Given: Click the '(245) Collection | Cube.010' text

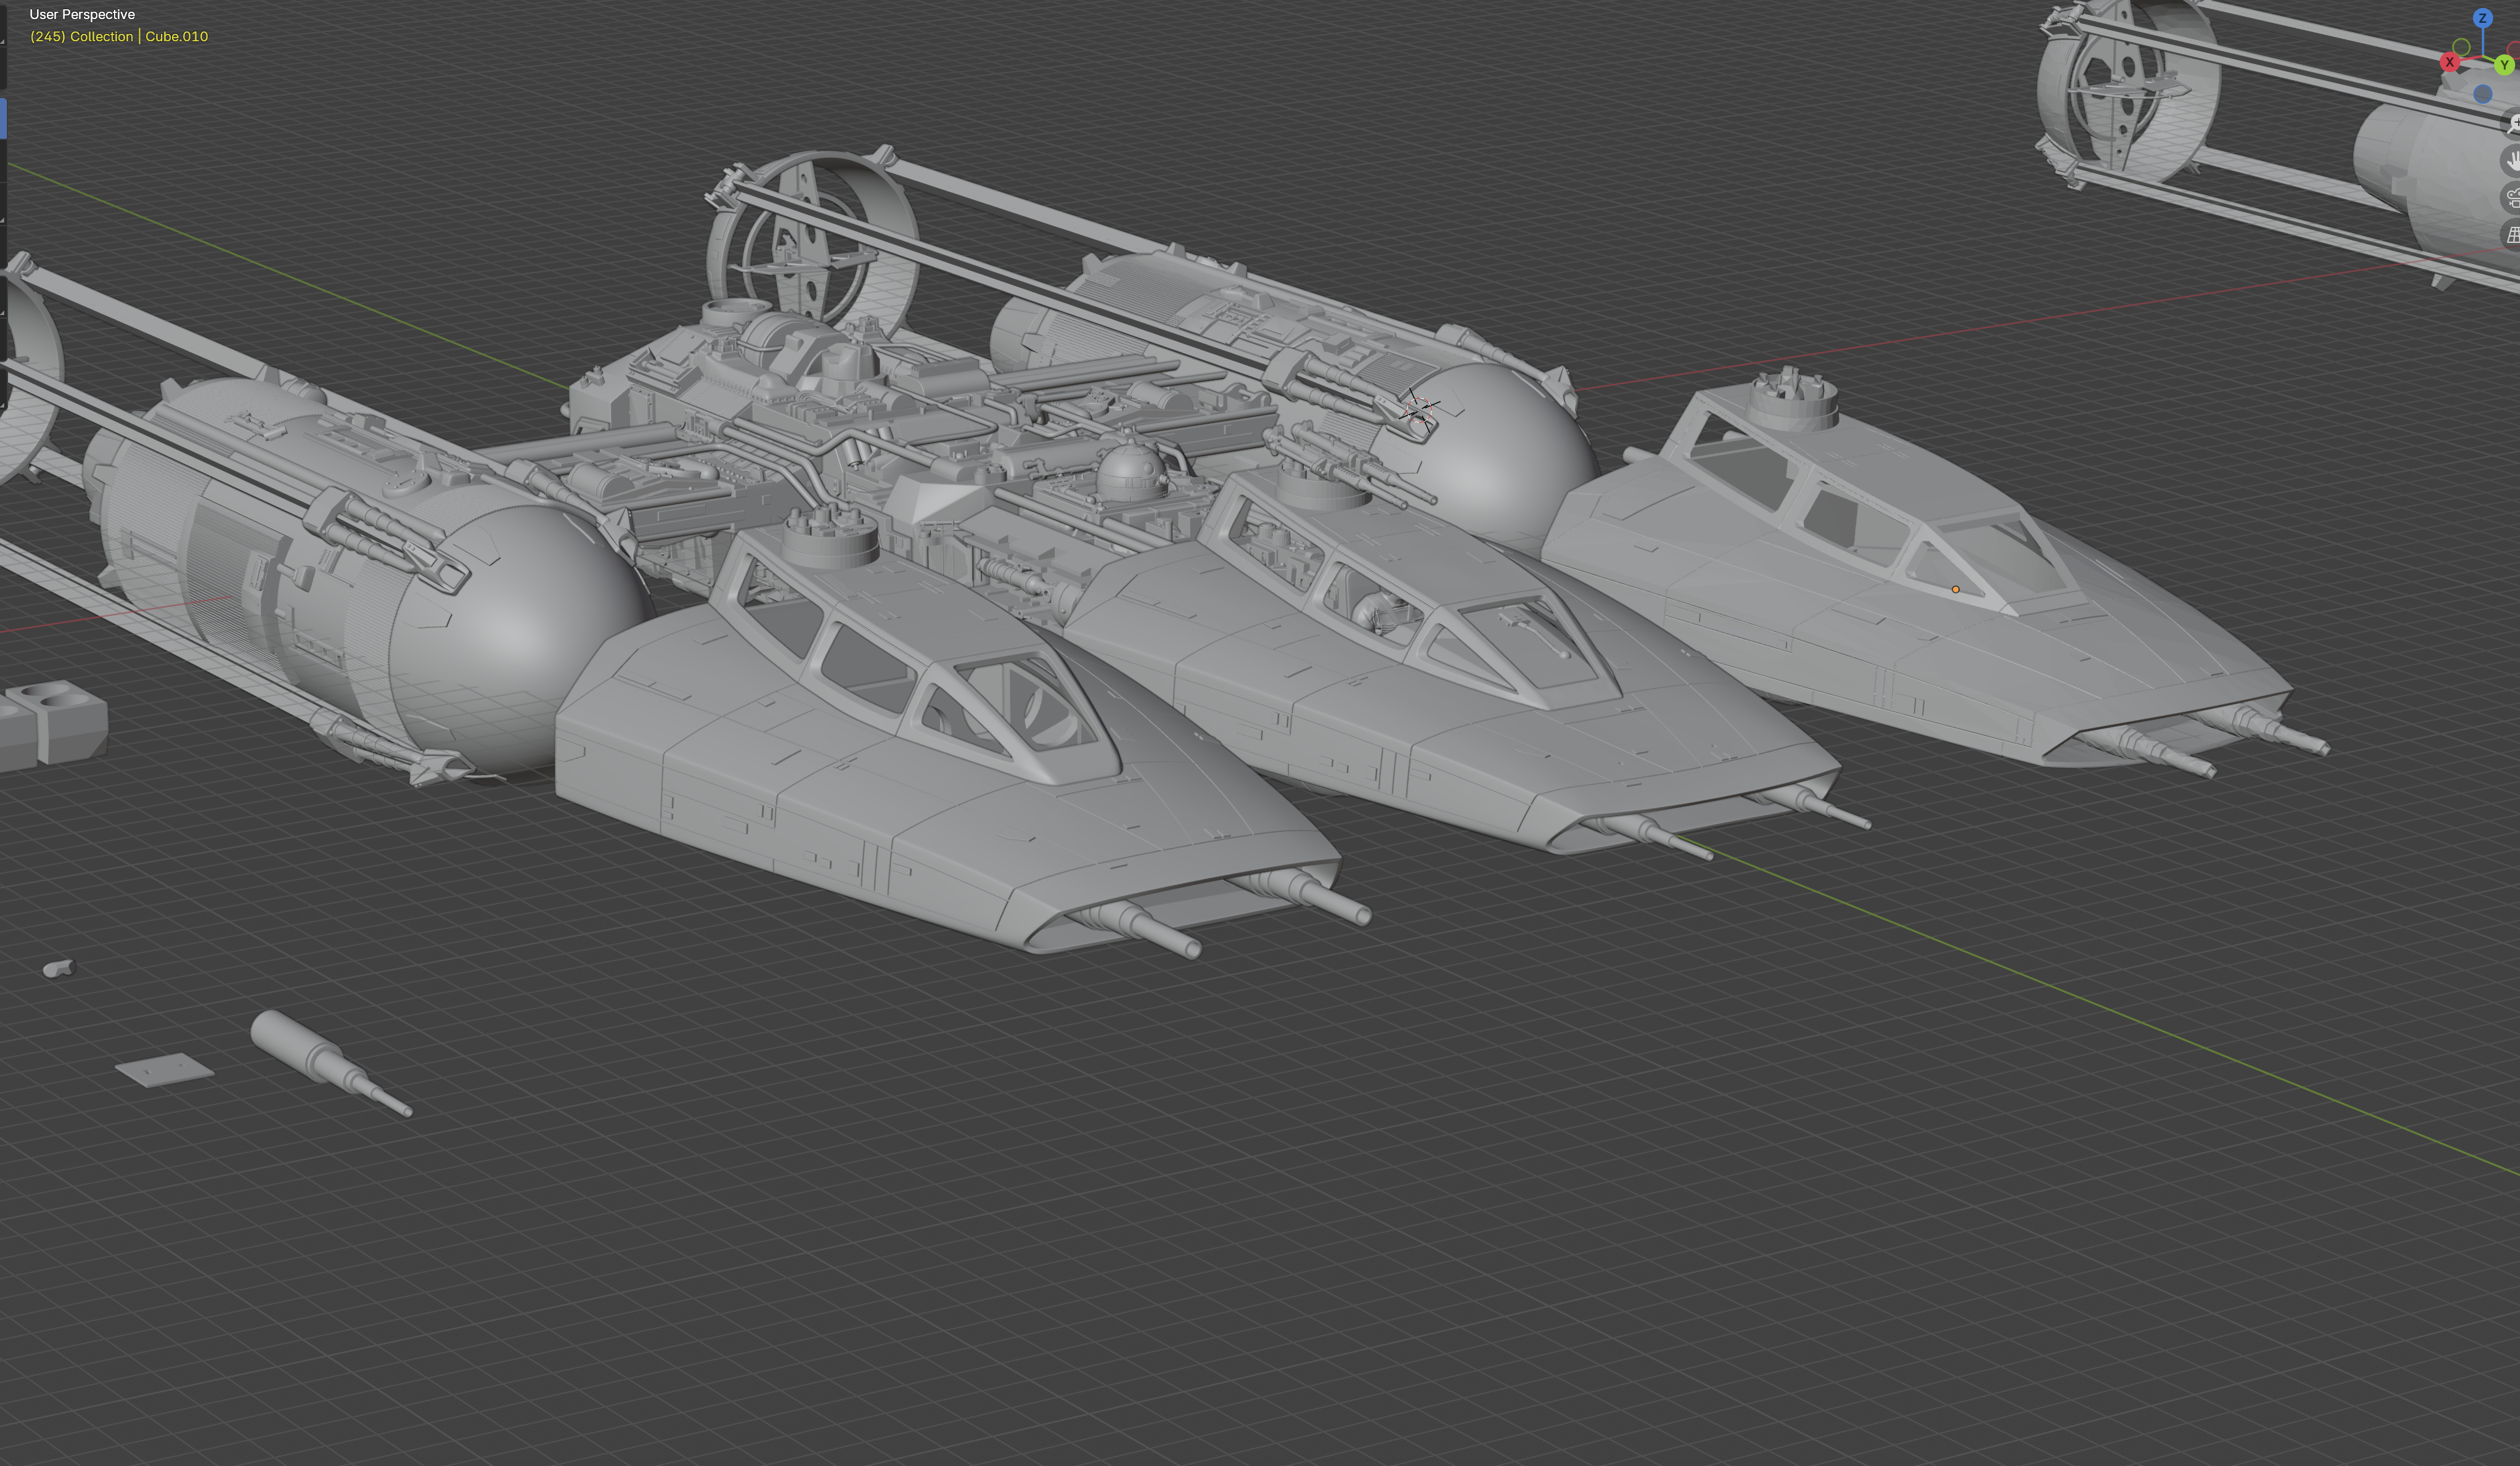Looking at the screenshot, I should (119, 36).
